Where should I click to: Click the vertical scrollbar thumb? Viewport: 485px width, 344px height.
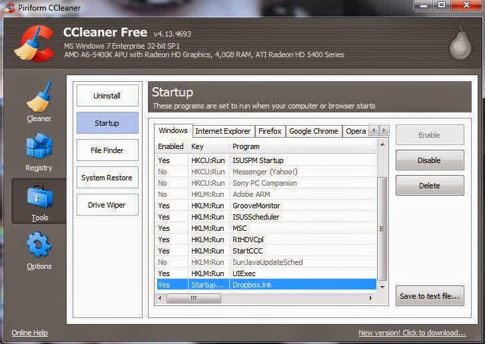coord(382,229)
